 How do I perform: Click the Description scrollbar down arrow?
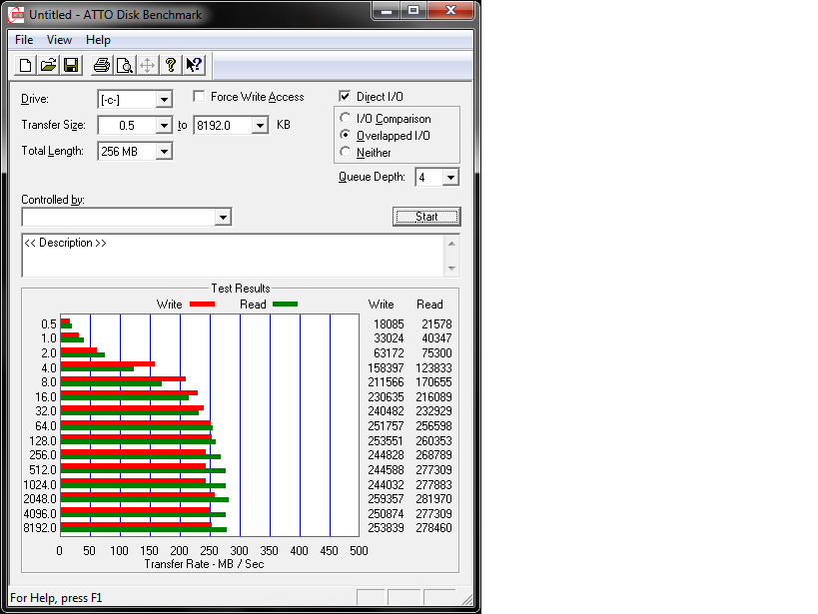(x=451, y=269)
